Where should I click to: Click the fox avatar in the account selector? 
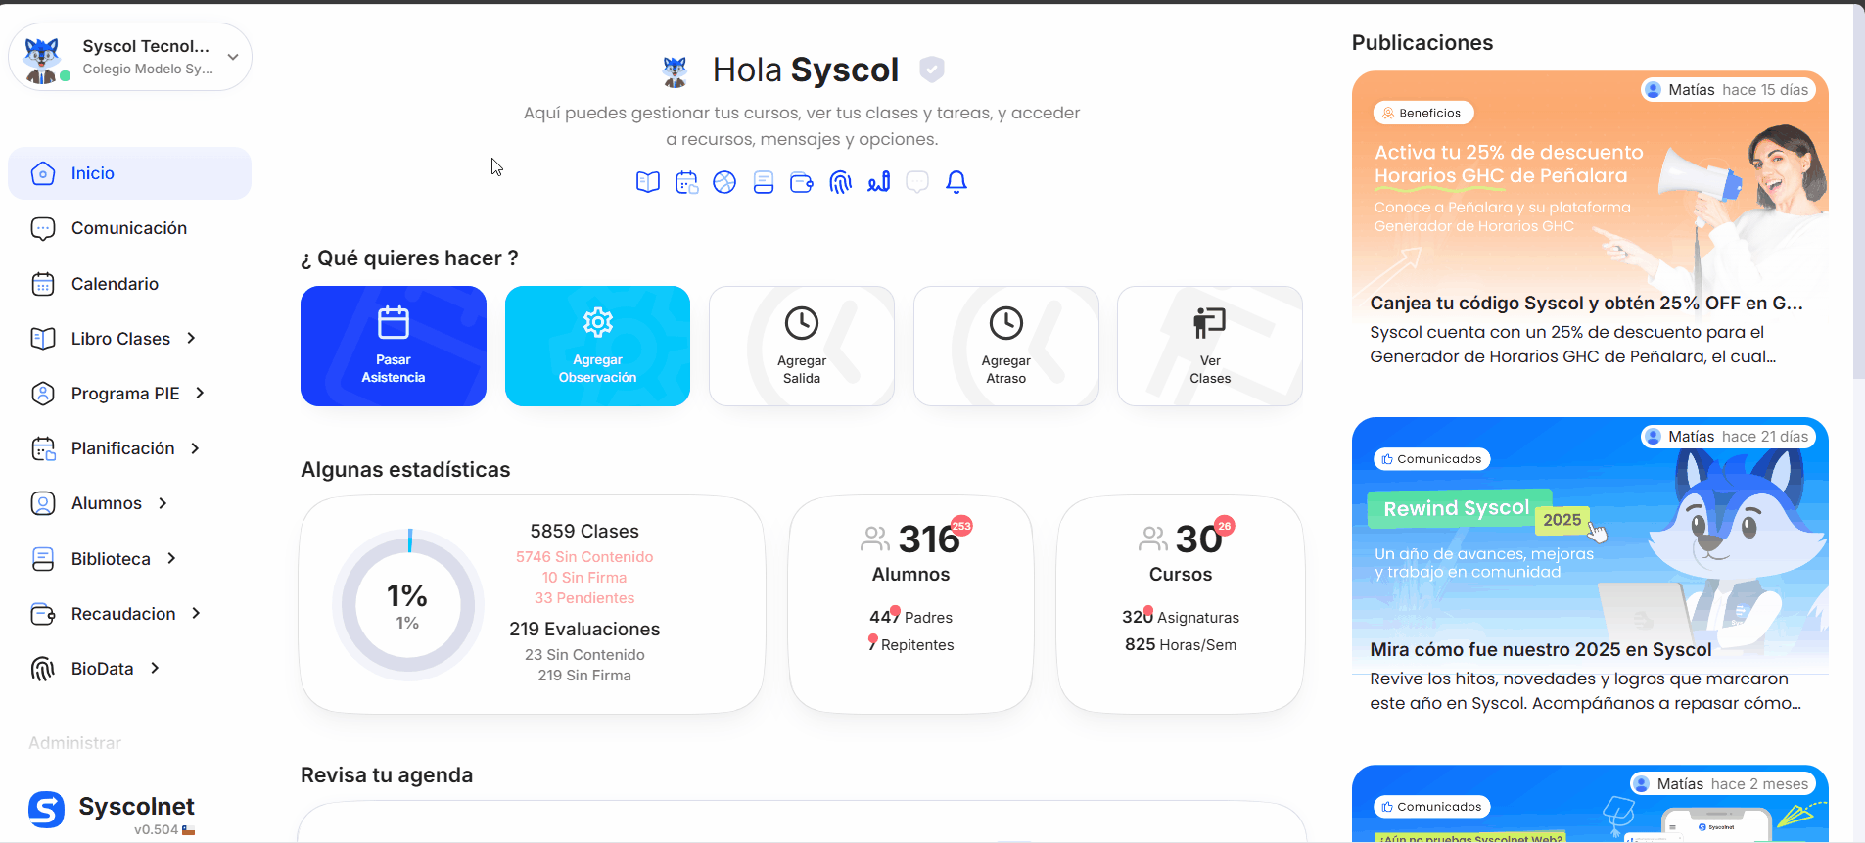click(42, 59)
